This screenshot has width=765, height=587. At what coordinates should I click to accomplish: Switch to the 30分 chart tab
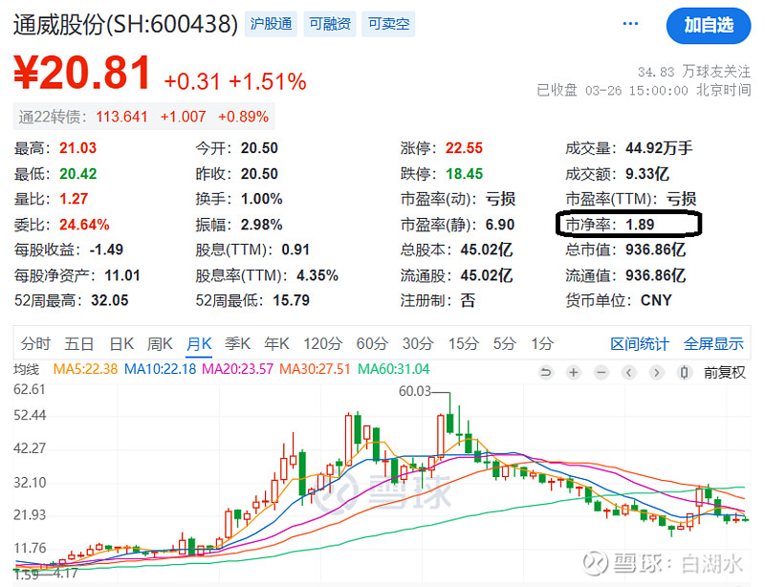tap(418, 343)
